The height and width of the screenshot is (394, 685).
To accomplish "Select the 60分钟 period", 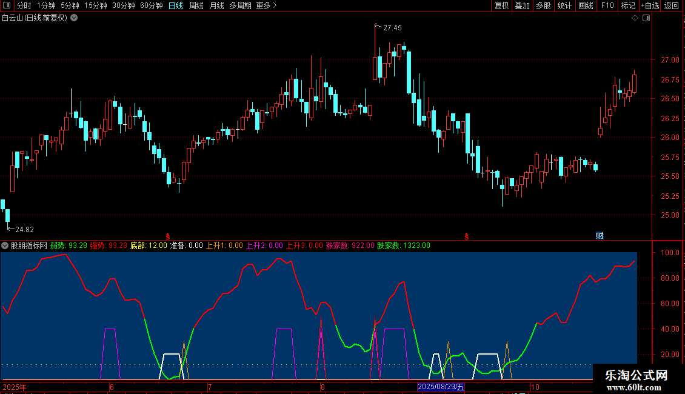I will (152, 5).
